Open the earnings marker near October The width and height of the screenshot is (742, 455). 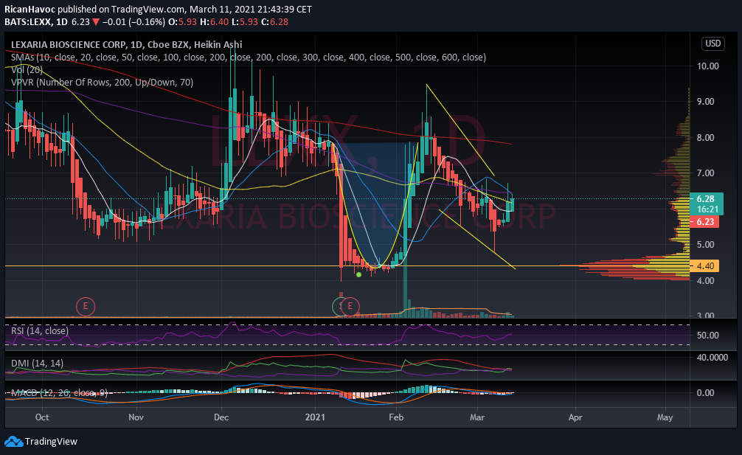pyautogui.click(x=85, y=307)
